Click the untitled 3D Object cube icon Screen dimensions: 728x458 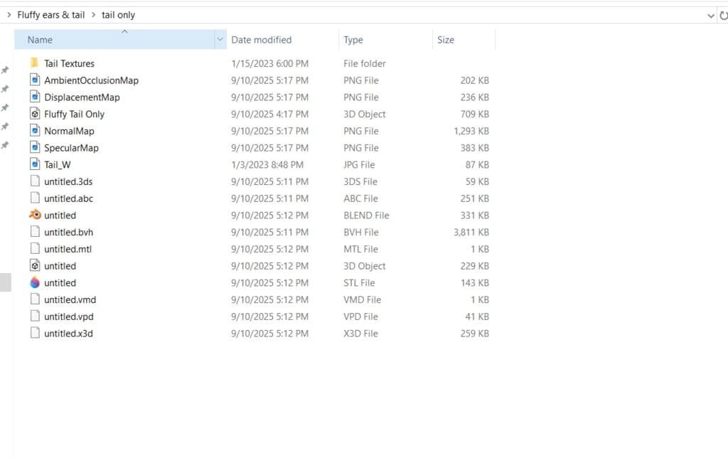tap(35, 265)
